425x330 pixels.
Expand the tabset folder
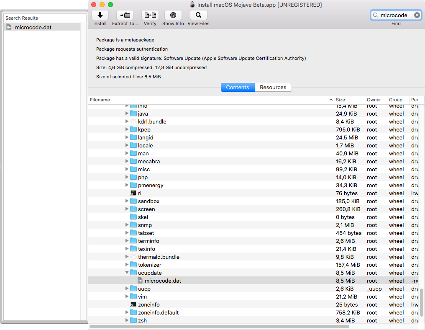pos(127,233)
